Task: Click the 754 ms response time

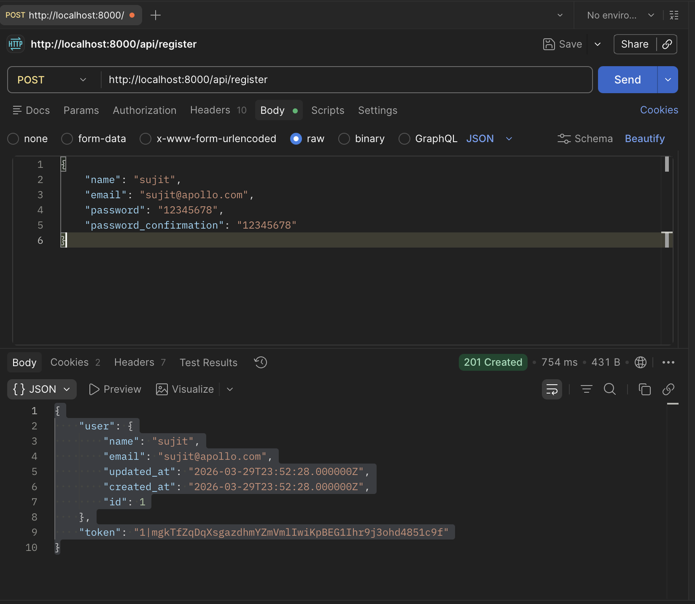Action: pos(559,362)
